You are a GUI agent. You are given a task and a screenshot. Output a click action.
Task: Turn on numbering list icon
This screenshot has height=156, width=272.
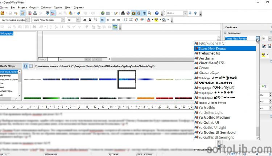pos(126,20)
